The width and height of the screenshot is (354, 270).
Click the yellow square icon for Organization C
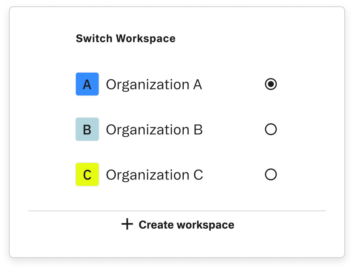tap(87, 174)
